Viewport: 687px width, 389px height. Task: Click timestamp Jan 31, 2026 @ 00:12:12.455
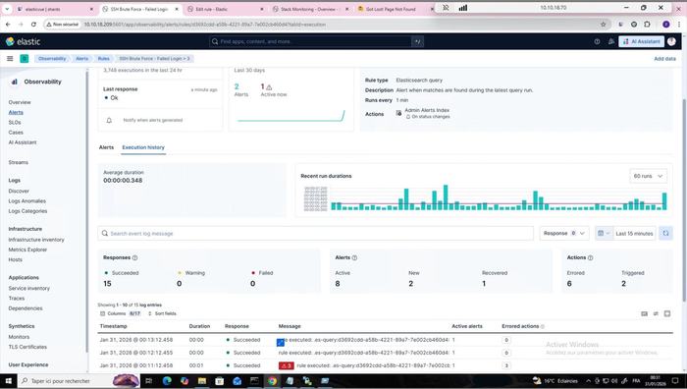(136, 353)
